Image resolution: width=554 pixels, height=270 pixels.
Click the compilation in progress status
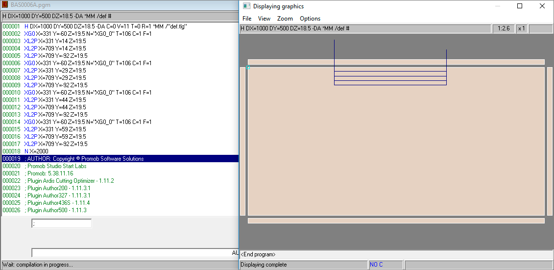click(x=120, y=265)
